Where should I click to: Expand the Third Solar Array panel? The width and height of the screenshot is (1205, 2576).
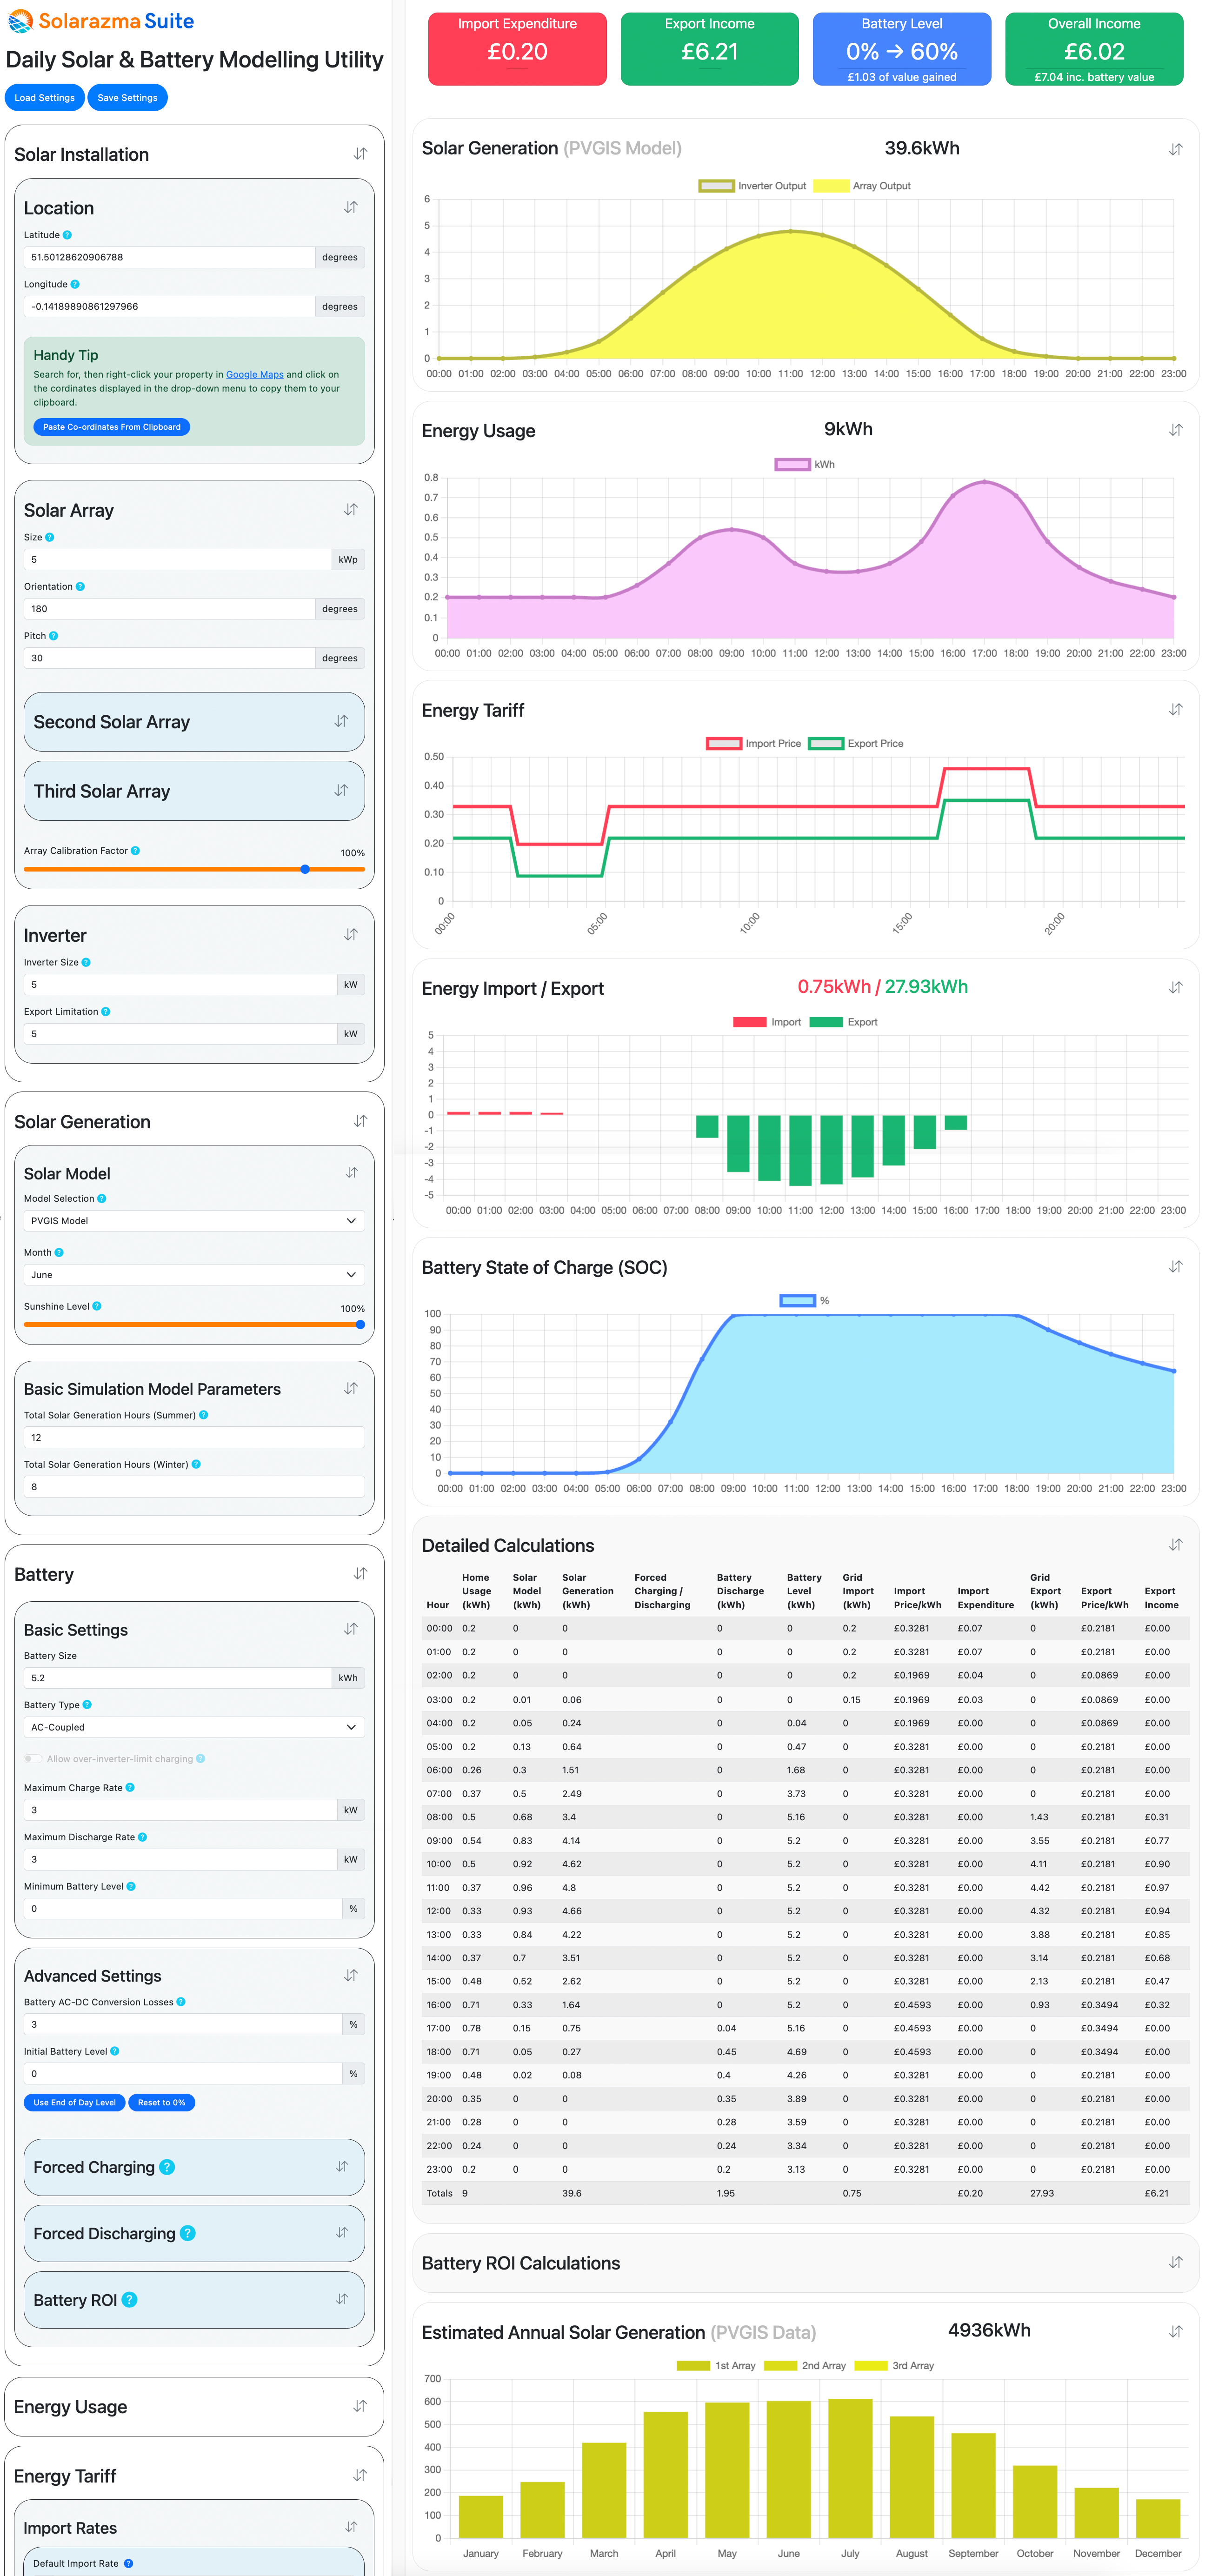click(x=341, y=790)
